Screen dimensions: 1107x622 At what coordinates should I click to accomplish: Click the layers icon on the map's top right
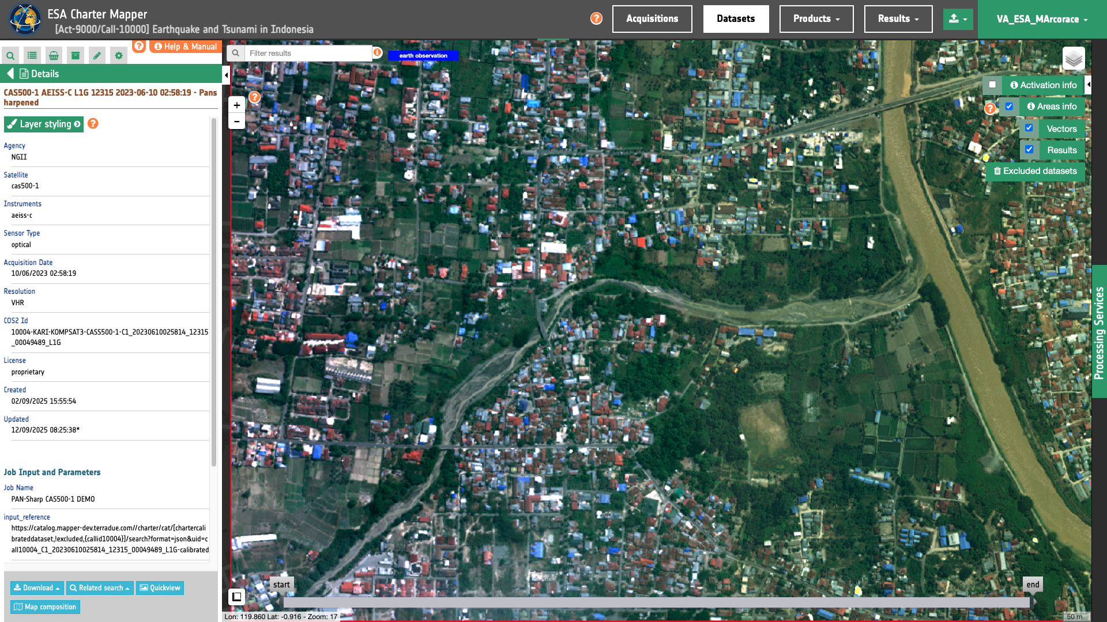point(1073,58)
